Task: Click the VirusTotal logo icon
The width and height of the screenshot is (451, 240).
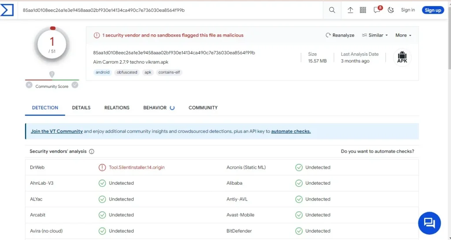Action: click(7, 10)
